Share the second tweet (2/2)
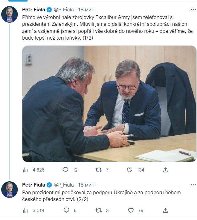 coord(165,210)
